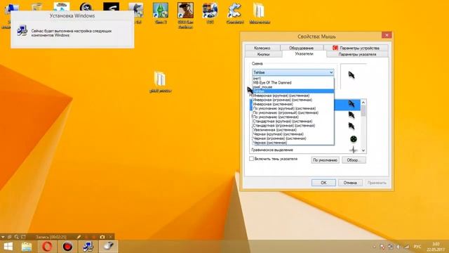This screenshot has height=253, width=449.
Task: Click the pointer list scrollbar up arrow
Action: 363,102
